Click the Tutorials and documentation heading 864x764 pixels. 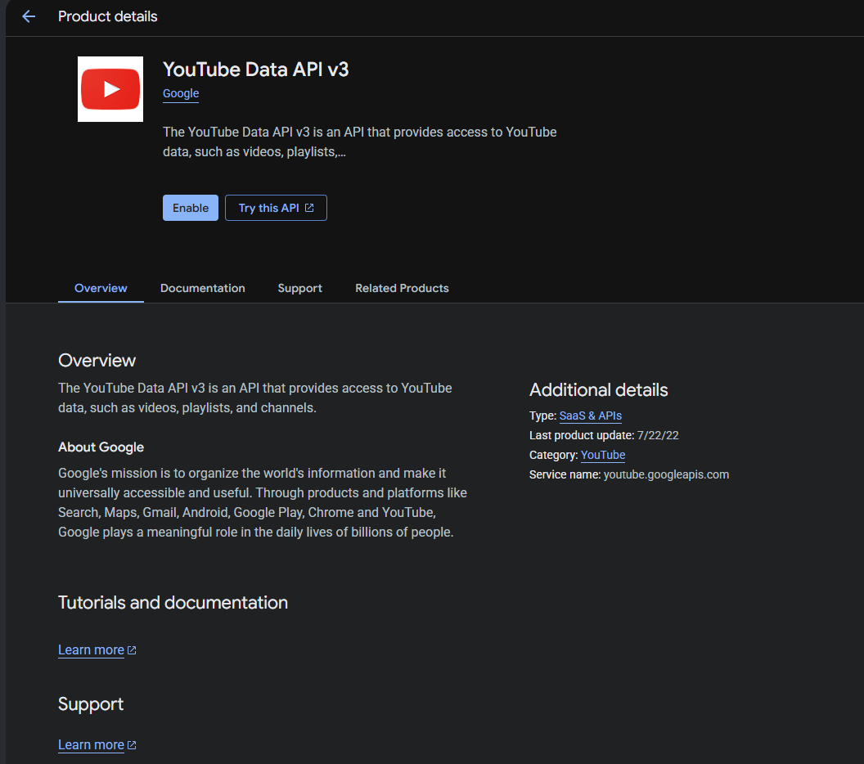coord(173,603)
